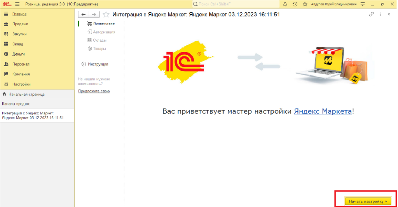Click the back arrow navigation button
398x207 pixels.
pos(84,14)
